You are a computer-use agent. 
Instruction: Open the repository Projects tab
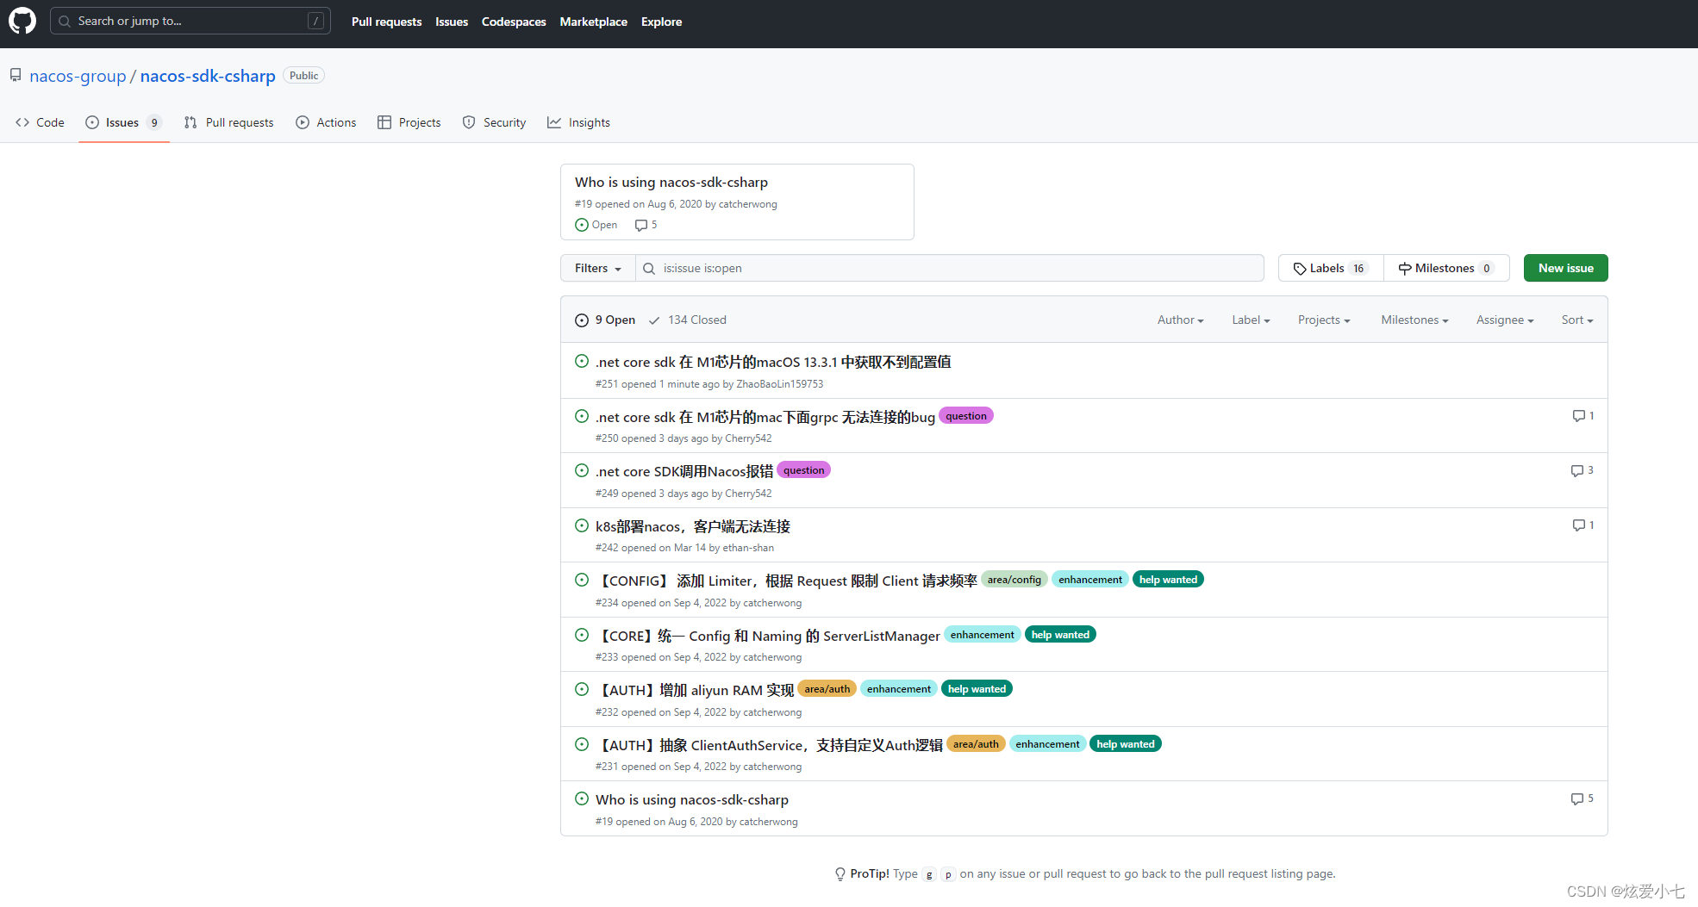409,123
